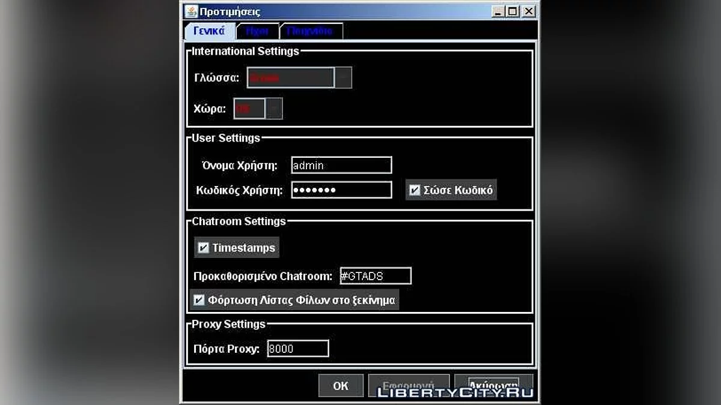Close the Προτιμήσεις dialog window
The width and height of the screenshot is (721, 405).
[x=528, y=11]
